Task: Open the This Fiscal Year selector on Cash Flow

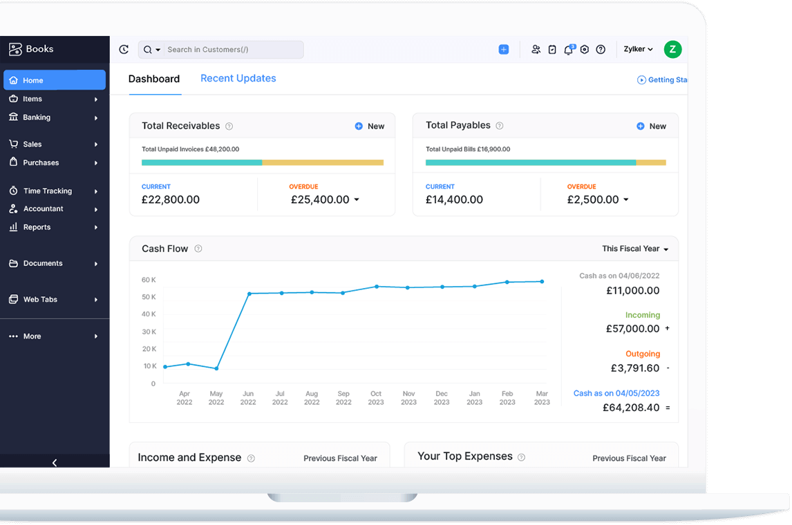Action: (x=634, y=248)
